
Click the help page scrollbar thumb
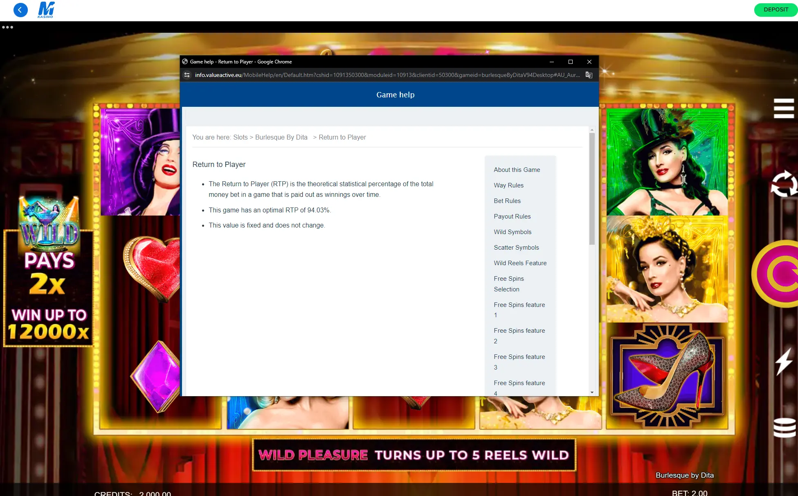click(x=592, y=188)
